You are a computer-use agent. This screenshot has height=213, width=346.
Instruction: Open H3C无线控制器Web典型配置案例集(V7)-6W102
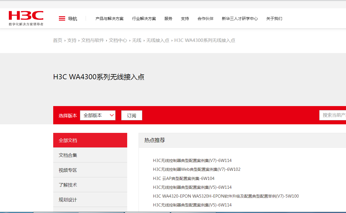(197, 169)
